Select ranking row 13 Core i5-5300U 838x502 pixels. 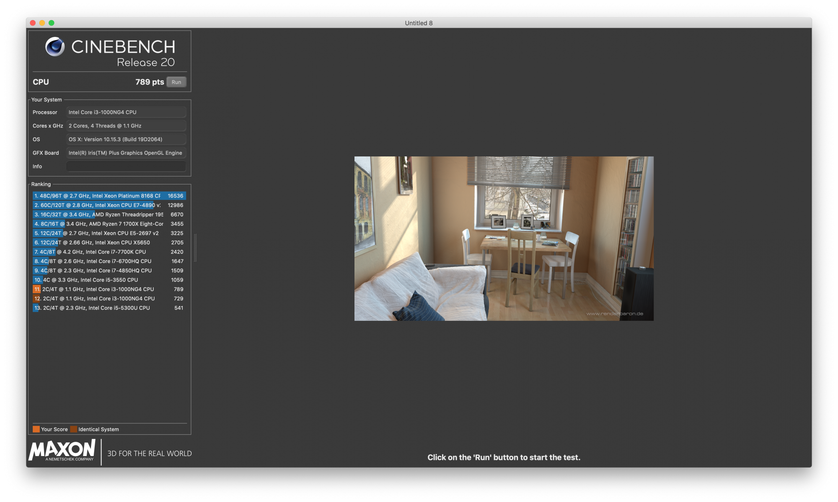coord(109,308)
